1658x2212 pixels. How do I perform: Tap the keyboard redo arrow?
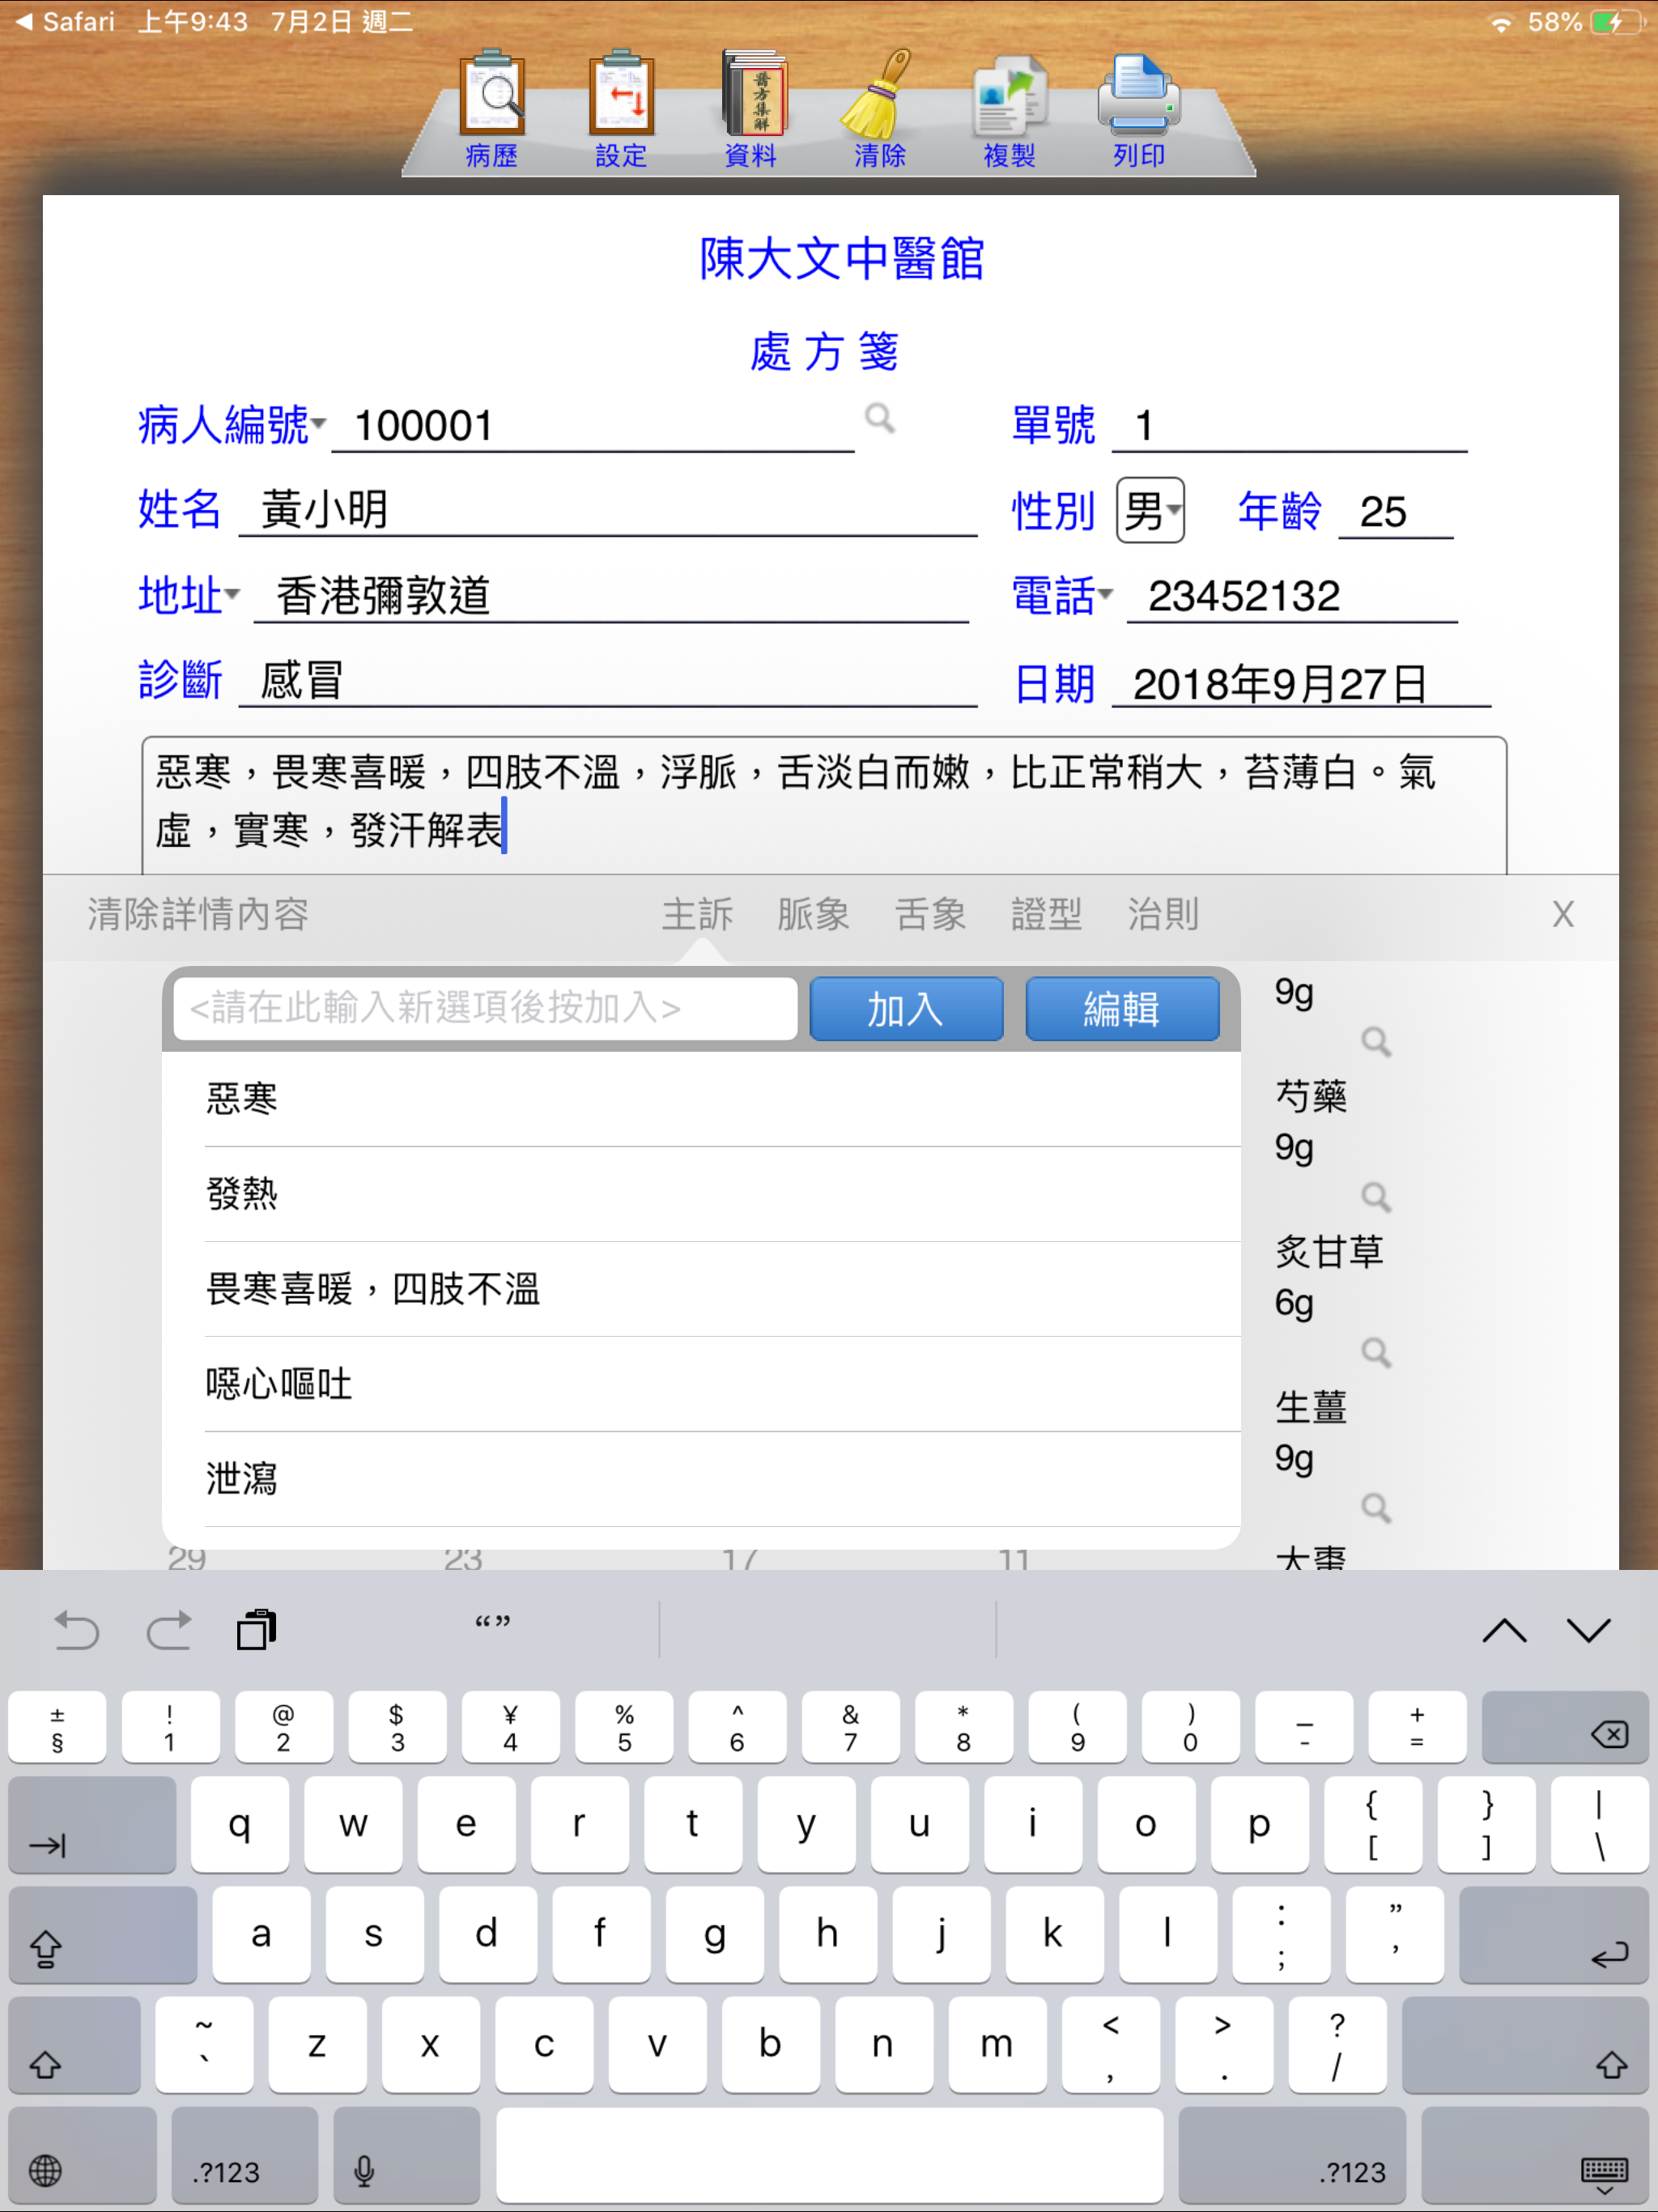(168, 1630)
